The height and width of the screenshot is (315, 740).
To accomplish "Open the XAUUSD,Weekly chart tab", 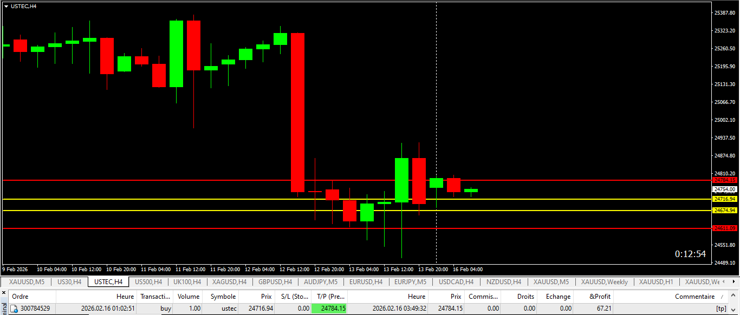I will point(604,282).
